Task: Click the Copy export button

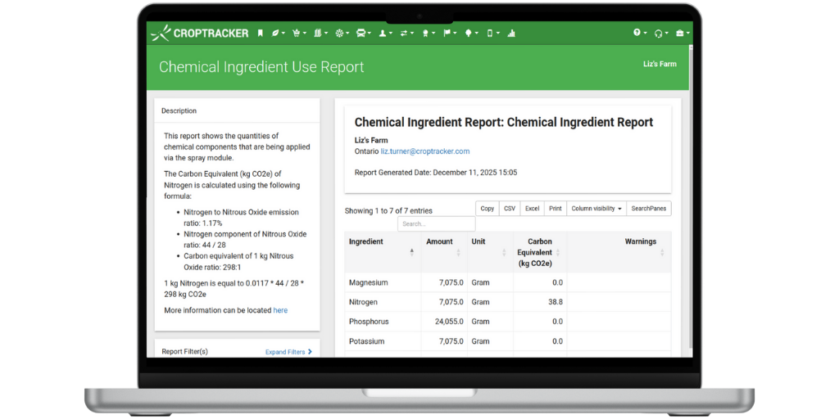Action: [x=487, y=209]
